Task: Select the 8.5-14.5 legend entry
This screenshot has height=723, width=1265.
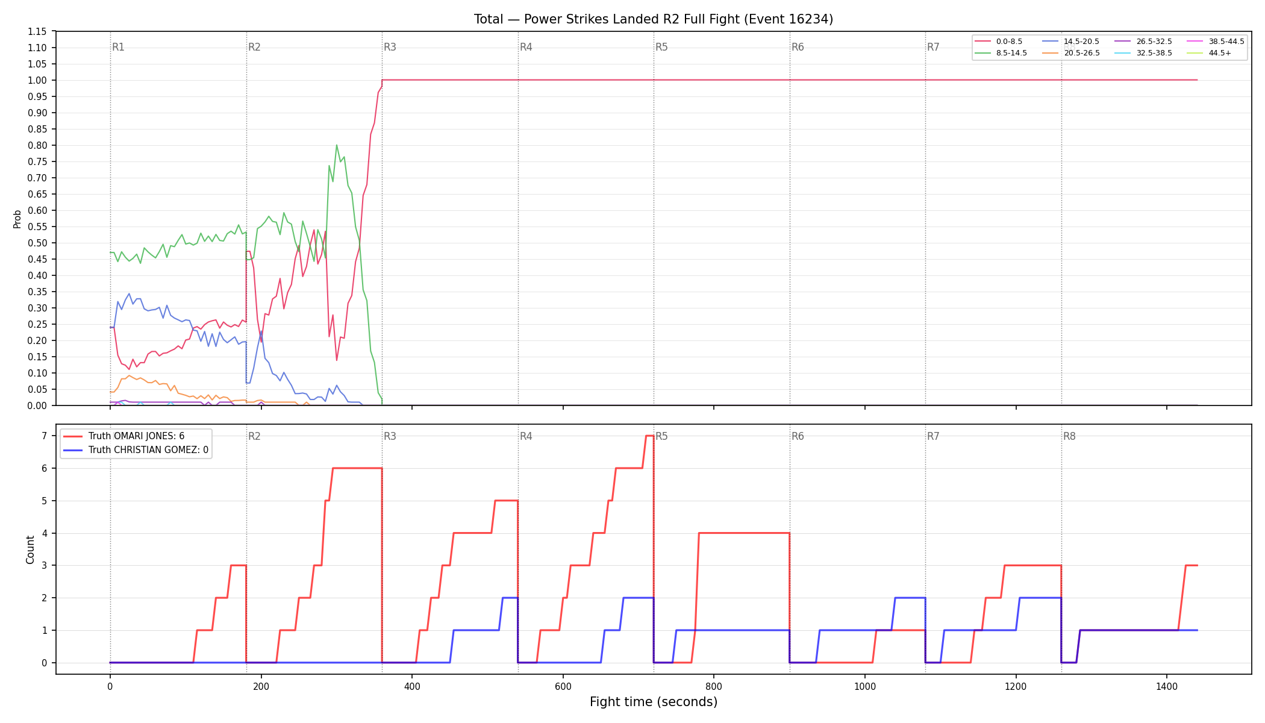Action: 1001,53
